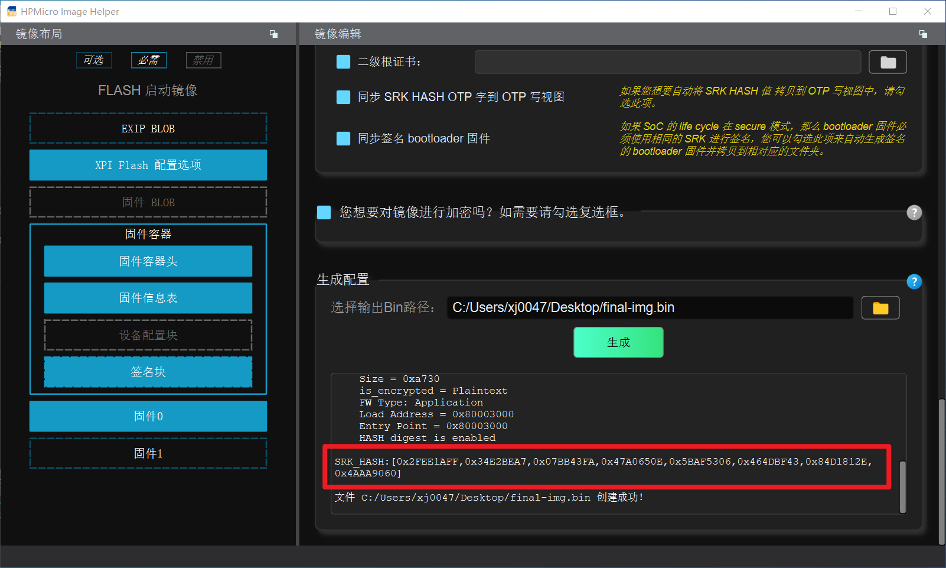
Task: Click gray help icon beside encryption option
Action: pos(914,213)
